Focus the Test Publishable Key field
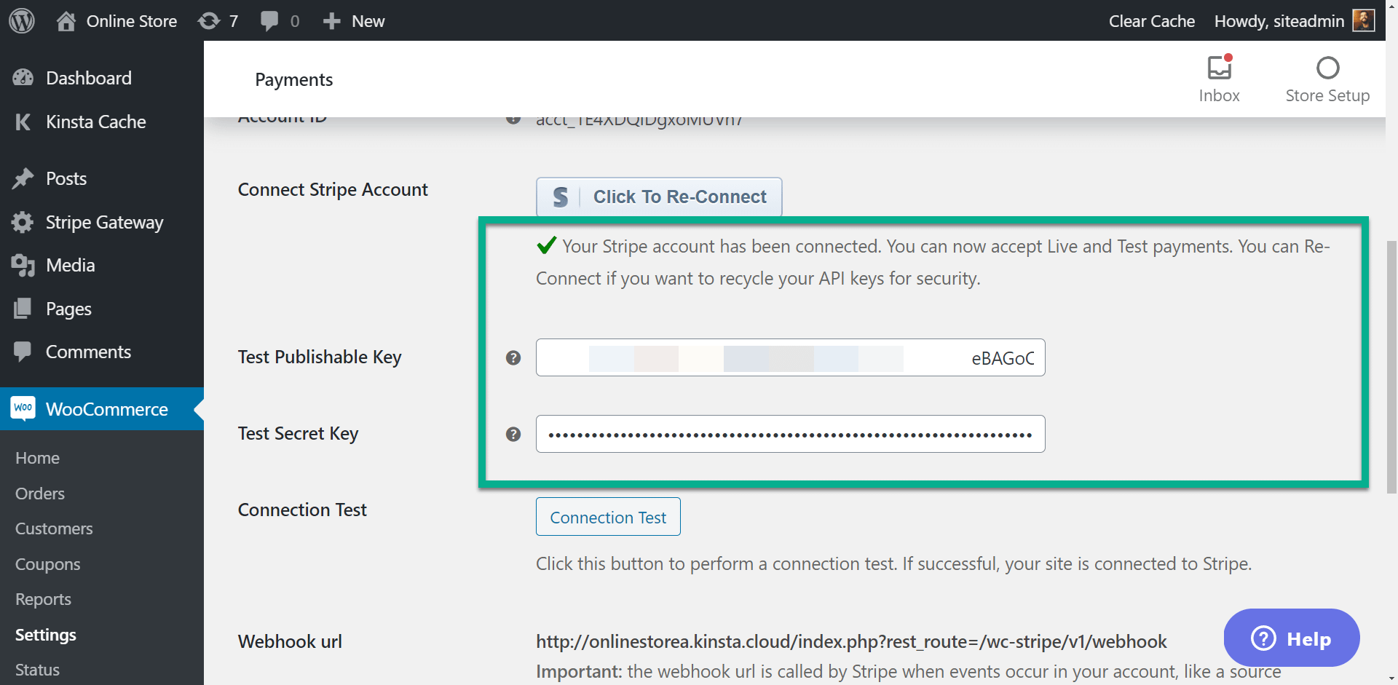Screen dimensions: 1398x685 791,357
